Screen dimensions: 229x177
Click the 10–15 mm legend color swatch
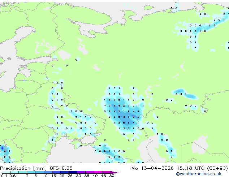pos(48,172)
